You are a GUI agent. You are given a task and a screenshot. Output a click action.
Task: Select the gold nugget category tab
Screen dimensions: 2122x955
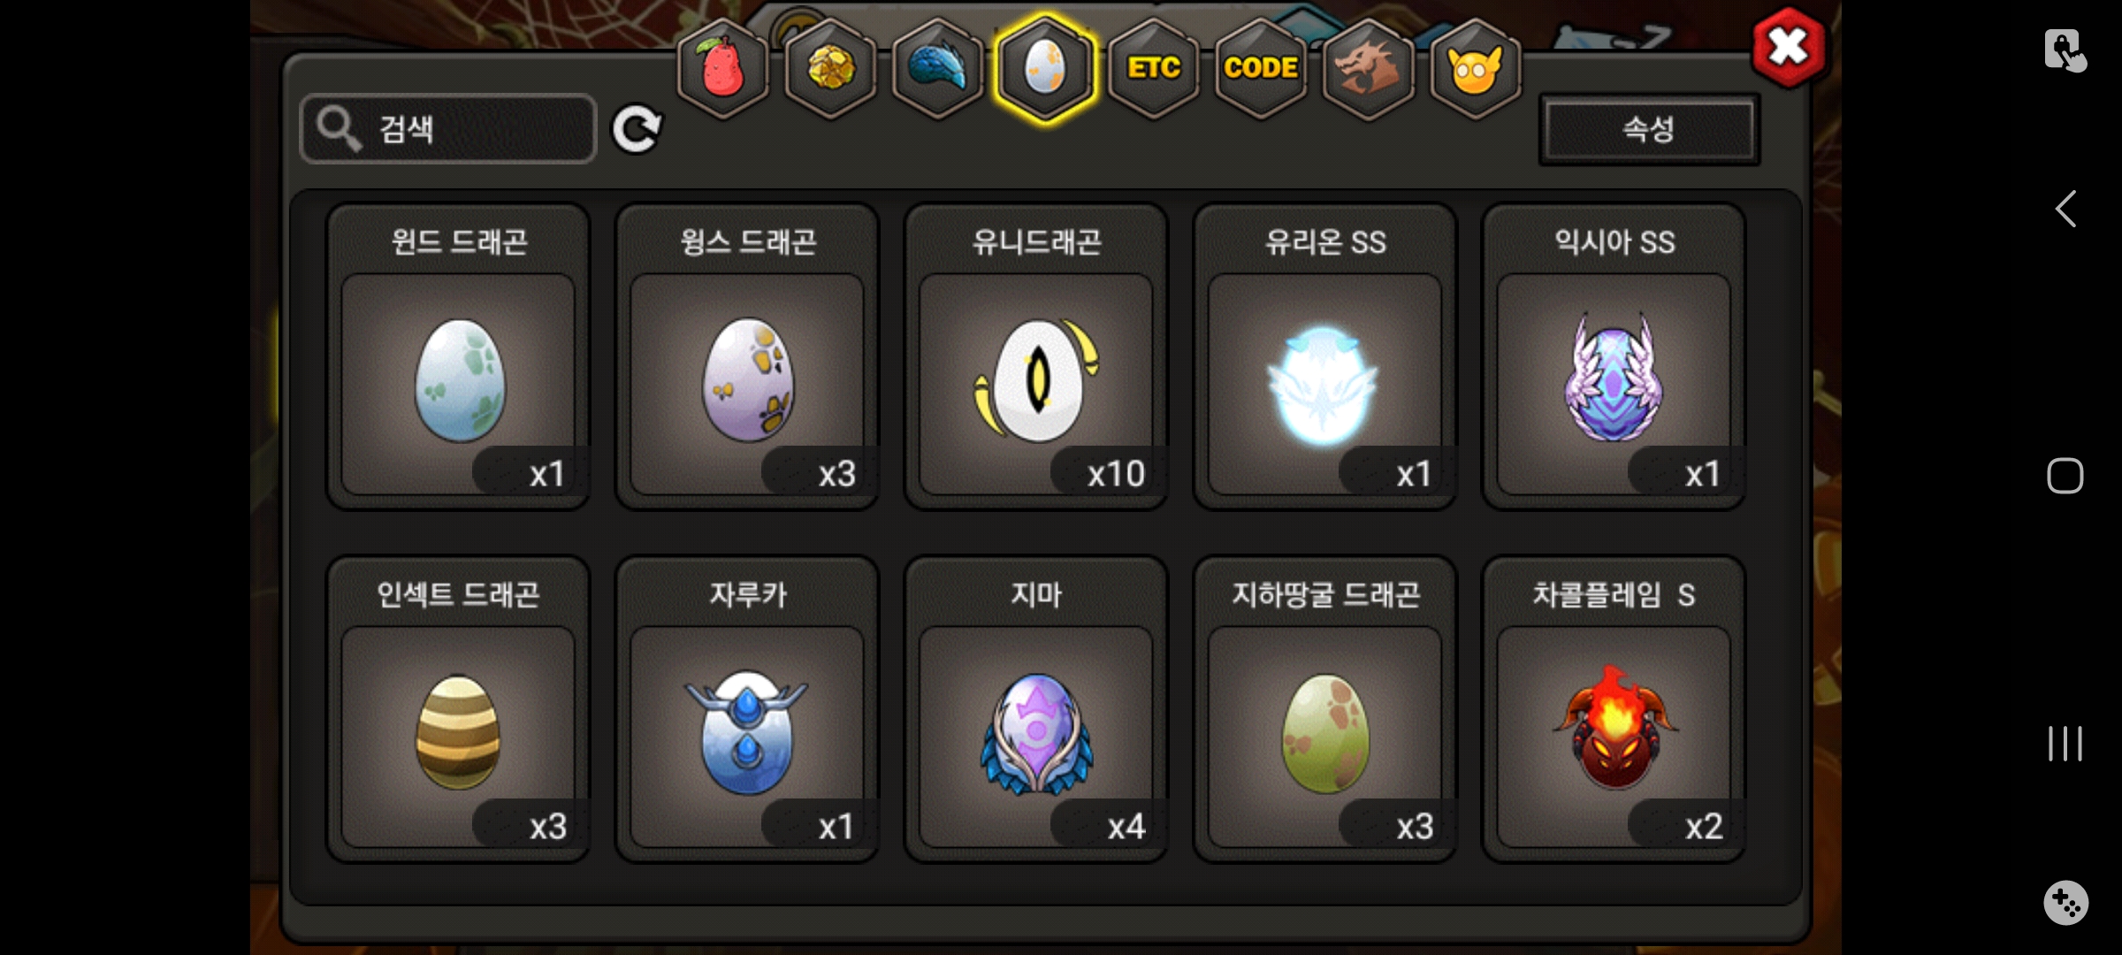coord(830,68)
